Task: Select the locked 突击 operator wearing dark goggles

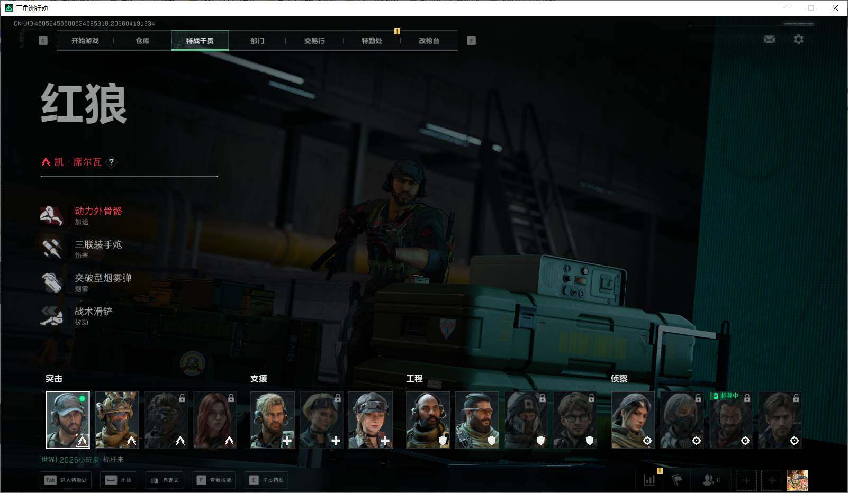Action: [x=166, y=419]
